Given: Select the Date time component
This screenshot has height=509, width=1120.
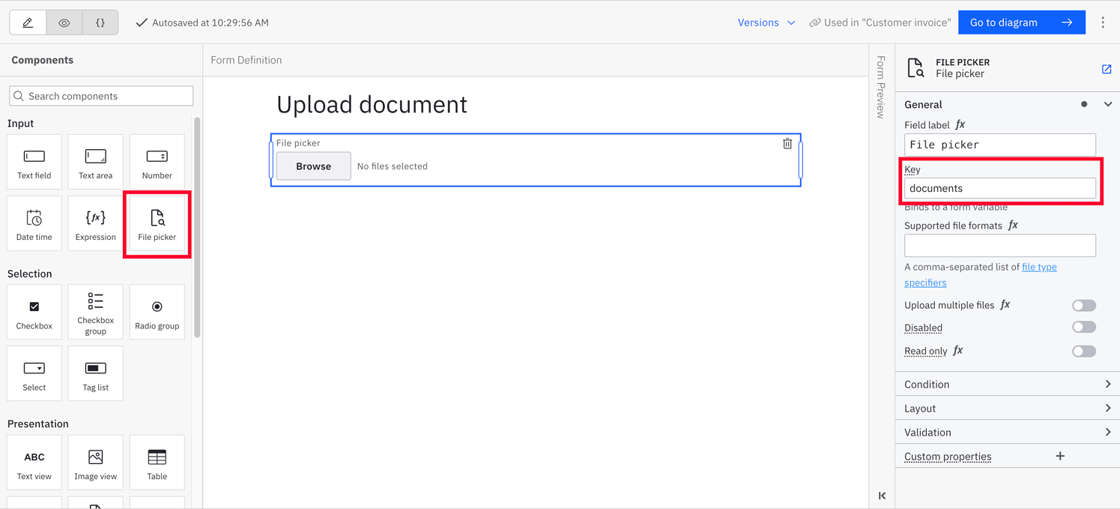Looking at the screenshot, I should point(34,223).
